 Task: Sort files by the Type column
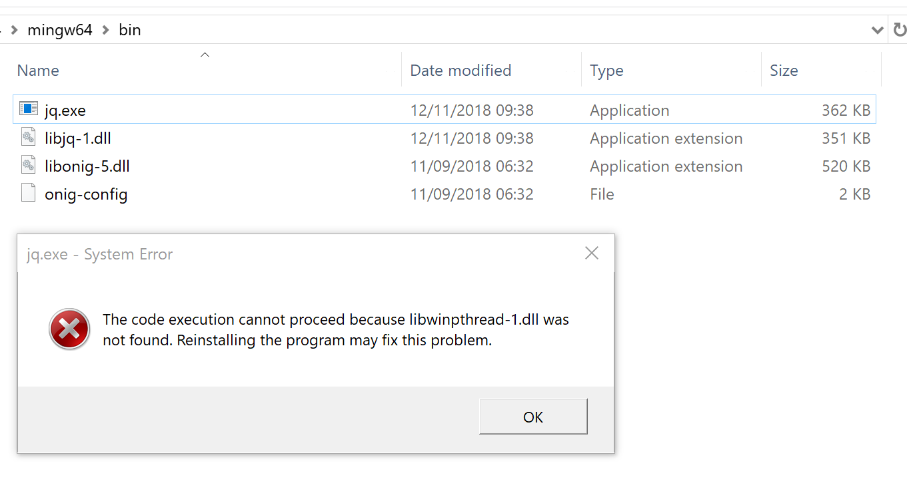[606, 70]
